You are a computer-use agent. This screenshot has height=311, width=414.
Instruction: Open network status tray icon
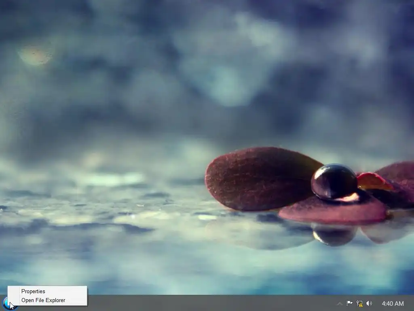(359, 303)
